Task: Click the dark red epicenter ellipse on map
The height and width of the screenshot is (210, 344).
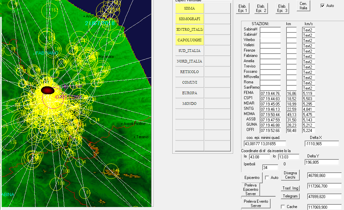Action: [x=48, y=90]
